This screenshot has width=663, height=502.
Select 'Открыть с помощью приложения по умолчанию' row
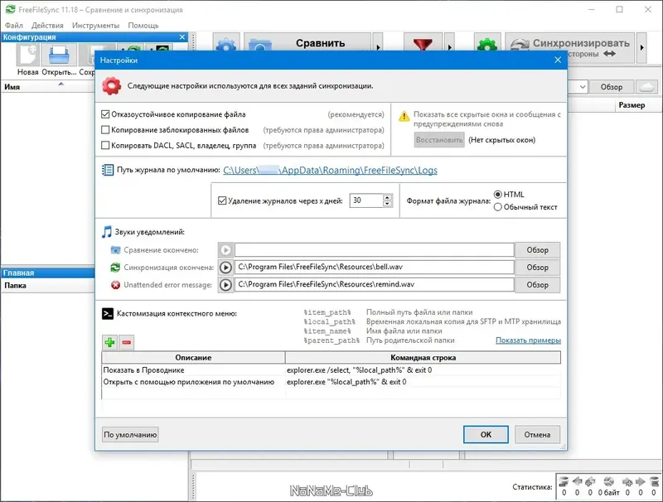[331, 382]
